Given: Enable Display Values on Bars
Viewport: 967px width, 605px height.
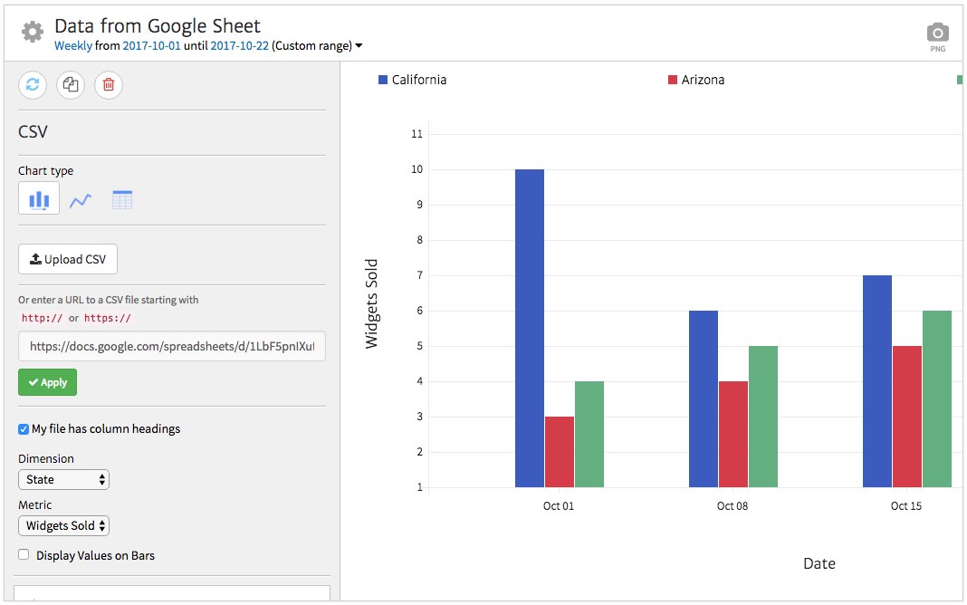Looking at the screenshot, I should click(x=24, y=555).
